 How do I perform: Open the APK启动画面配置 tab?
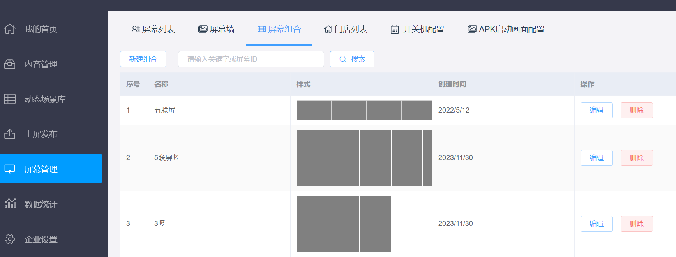click(x=506, y=29)
